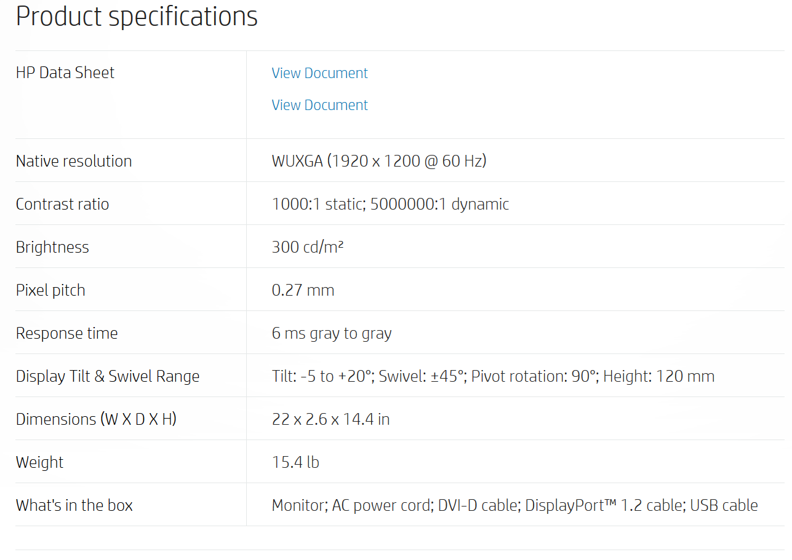
Task: Click the 22 x 2.6 x 14.4 in value
Action: 330,419
